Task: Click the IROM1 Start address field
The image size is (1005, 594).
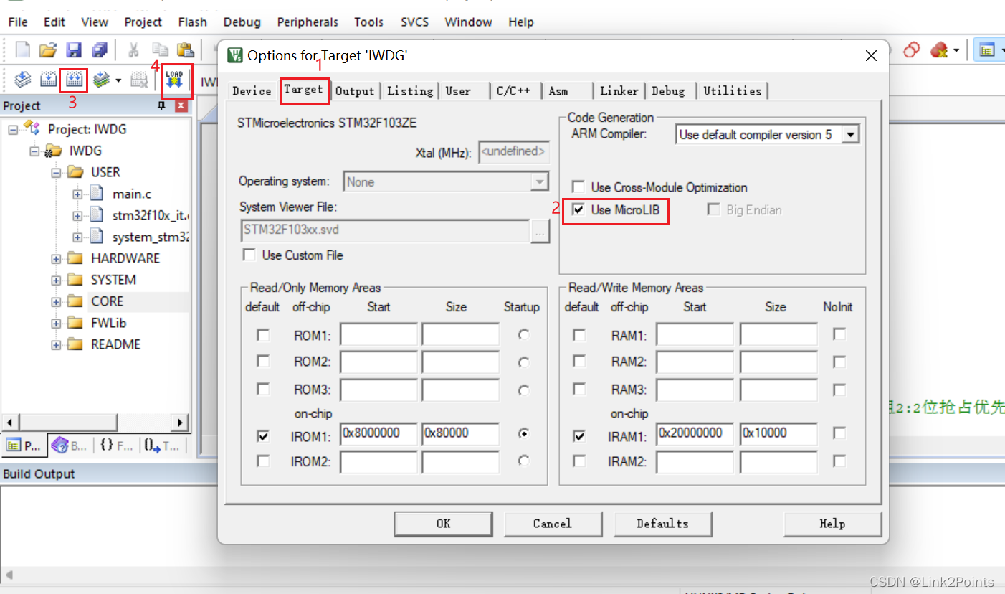Action: point(378,433)
